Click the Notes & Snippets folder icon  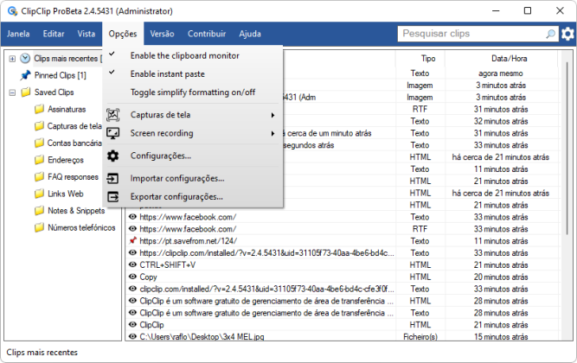(x=39, y=211)
